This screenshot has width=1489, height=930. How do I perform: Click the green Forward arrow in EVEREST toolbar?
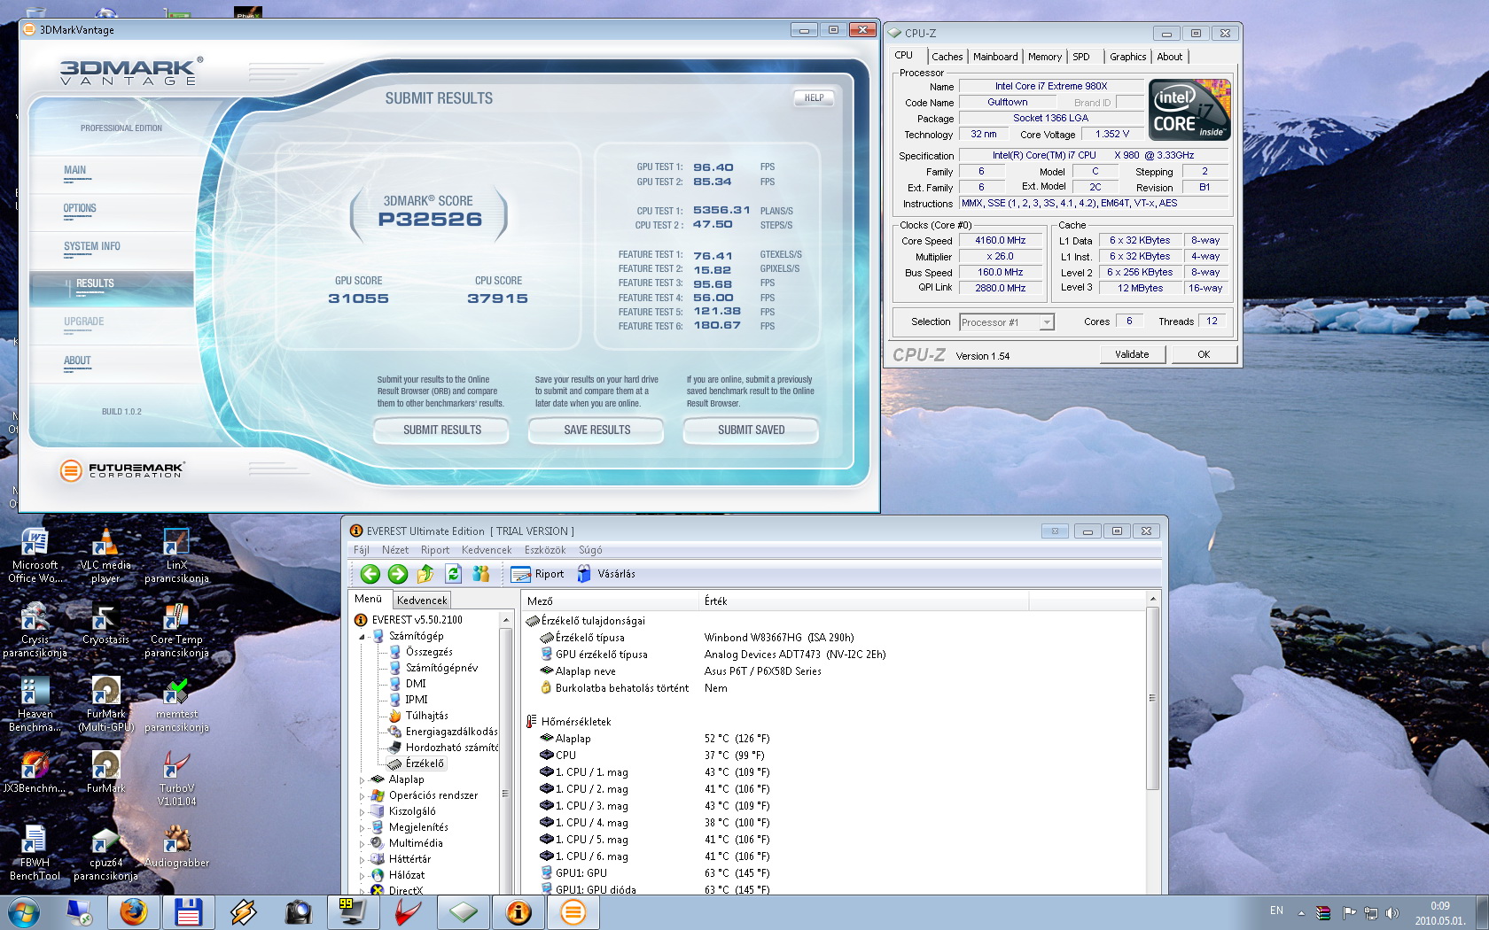point(398,574)
